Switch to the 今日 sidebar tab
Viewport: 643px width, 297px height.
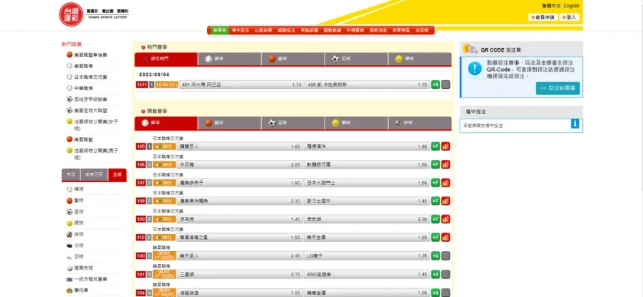(69, 175)
